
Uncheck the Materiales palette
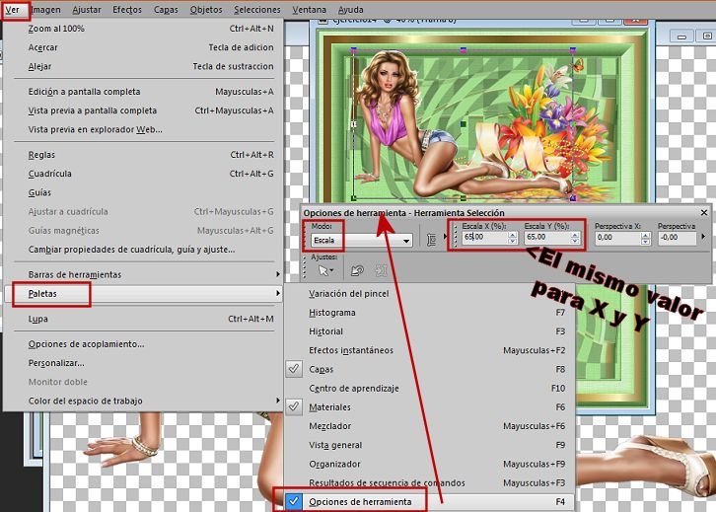[x=428, y=407]
